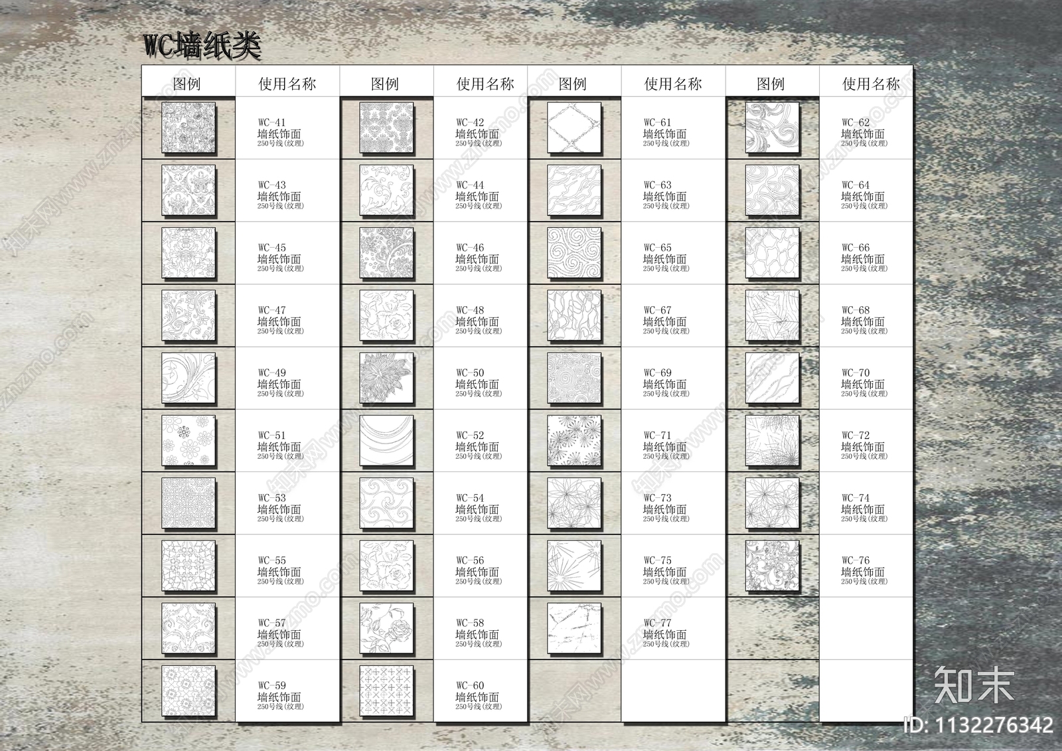Select the 'WC-76' label text

point(856,561)
